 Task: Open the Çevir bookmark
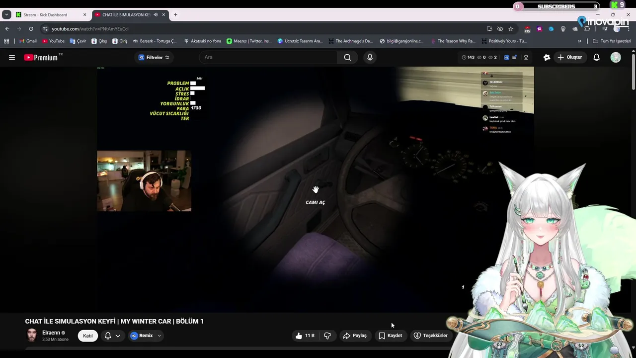point(78,41)
